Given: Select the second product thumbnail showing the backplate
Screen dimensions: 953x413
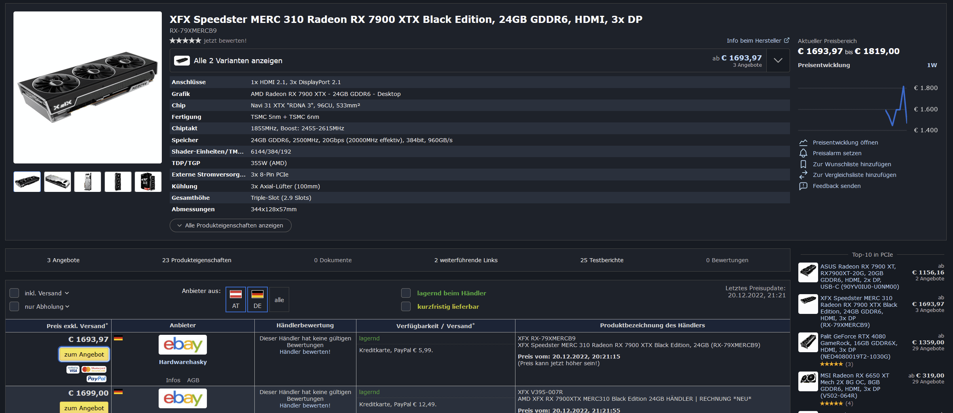Looking at the screenshot, I should tap(57, 182).
